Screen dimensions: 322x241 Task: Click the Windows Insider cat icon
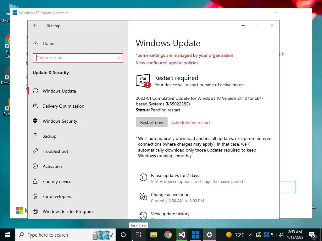point(35,211)
